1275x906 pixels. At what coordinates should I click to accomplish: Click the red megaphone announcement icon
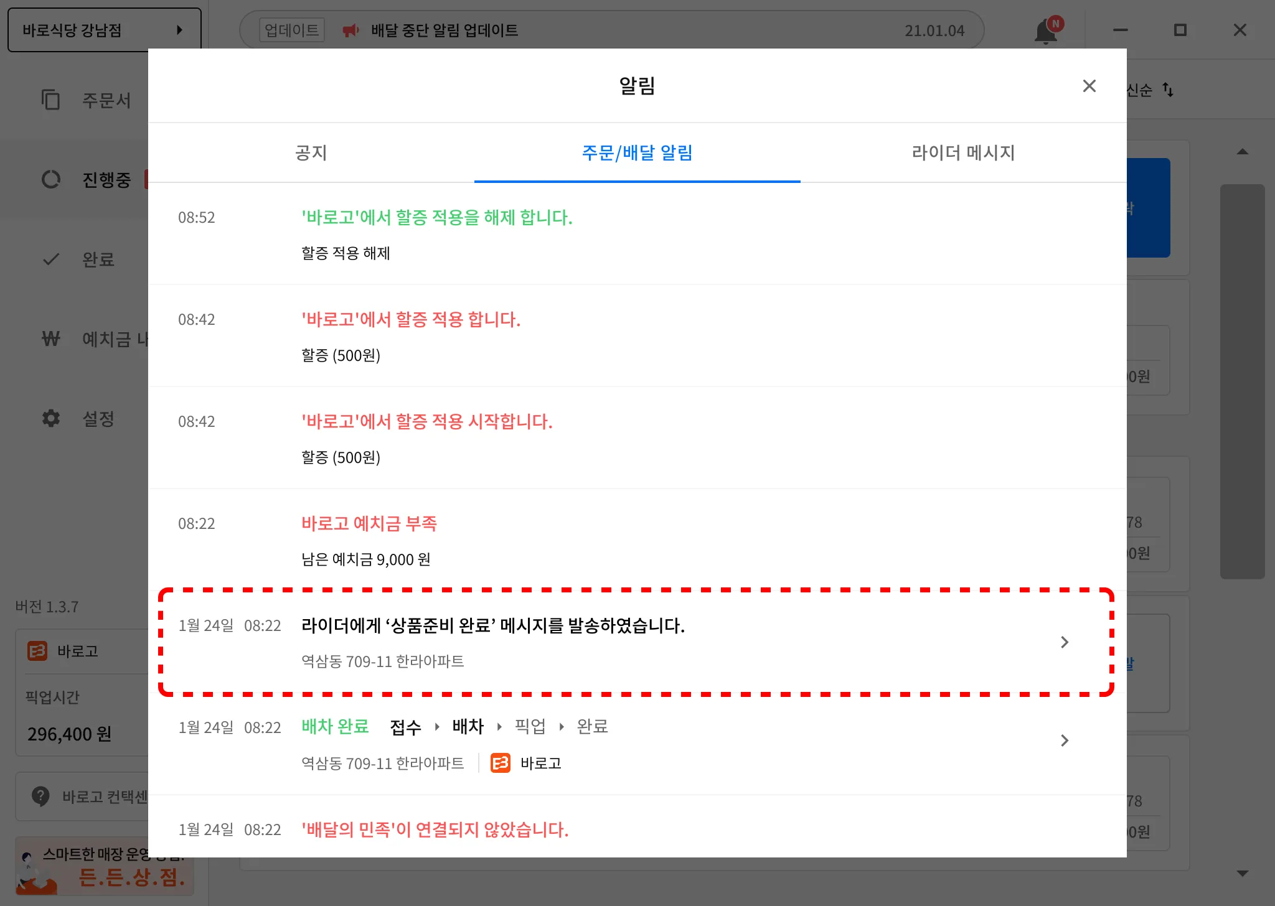pos(351,30)
